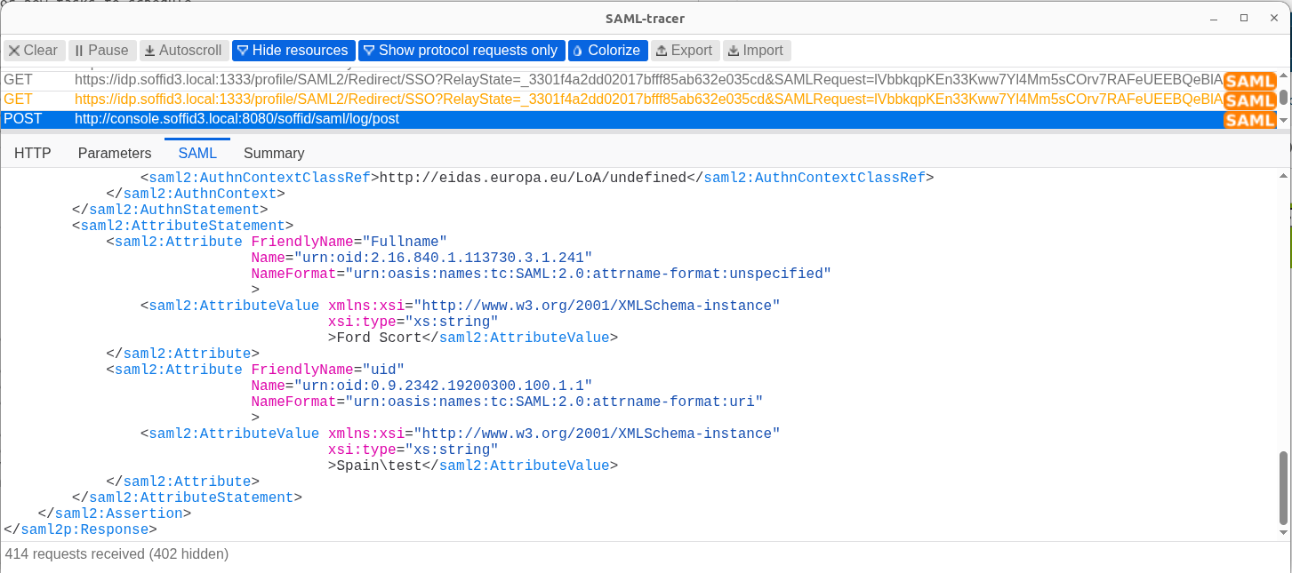Click the closing saml2p:Response tag
1292x573 pixels.
80,529
